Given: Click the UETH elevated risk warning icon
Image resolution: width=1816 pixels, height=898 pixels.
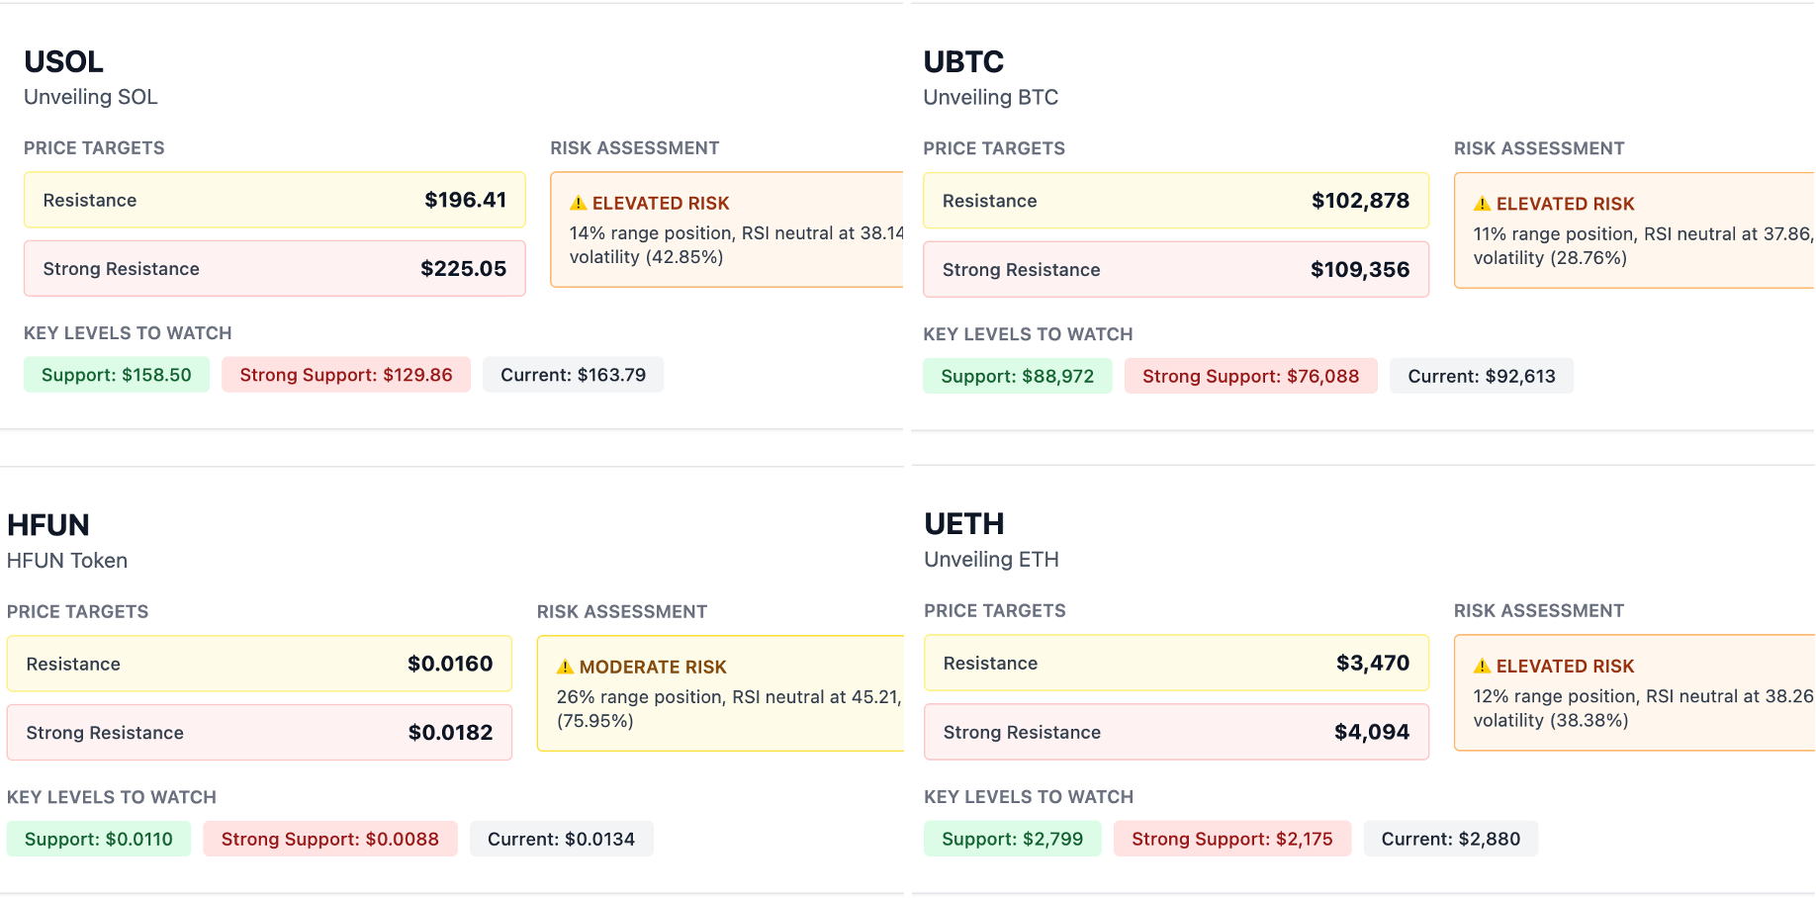Looking at the screenshot, I should click(x=1481, y=666).
